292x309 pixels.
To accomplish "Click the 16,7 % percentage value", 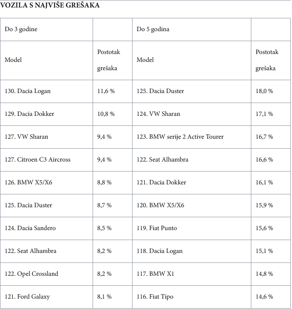I will (x=264, y=137).
